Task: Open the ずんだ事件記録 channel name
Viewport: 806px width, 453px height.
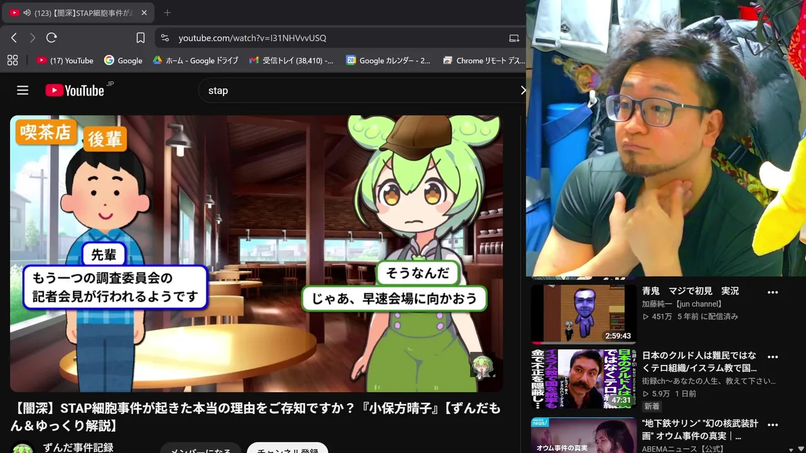Action: click(x=78, y=448)
